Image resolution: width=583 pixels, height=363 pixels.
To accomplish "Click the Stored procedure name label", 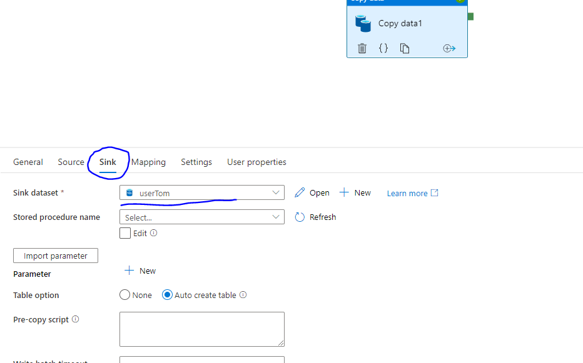I will click(56, 217).
